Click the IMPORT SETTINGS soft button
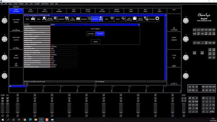The image size is (217, 122). 117,11
